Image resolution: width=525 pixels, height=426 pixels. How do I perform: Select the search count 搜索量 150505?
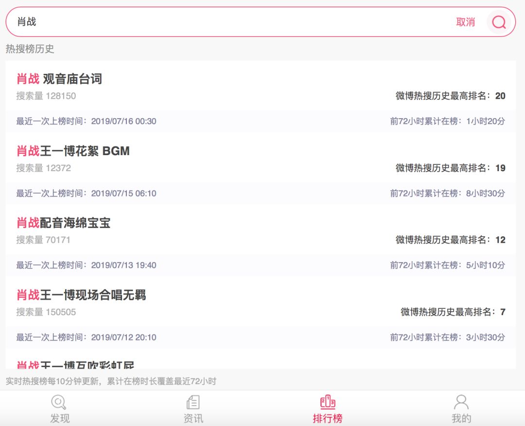click(x=46, y=312)
